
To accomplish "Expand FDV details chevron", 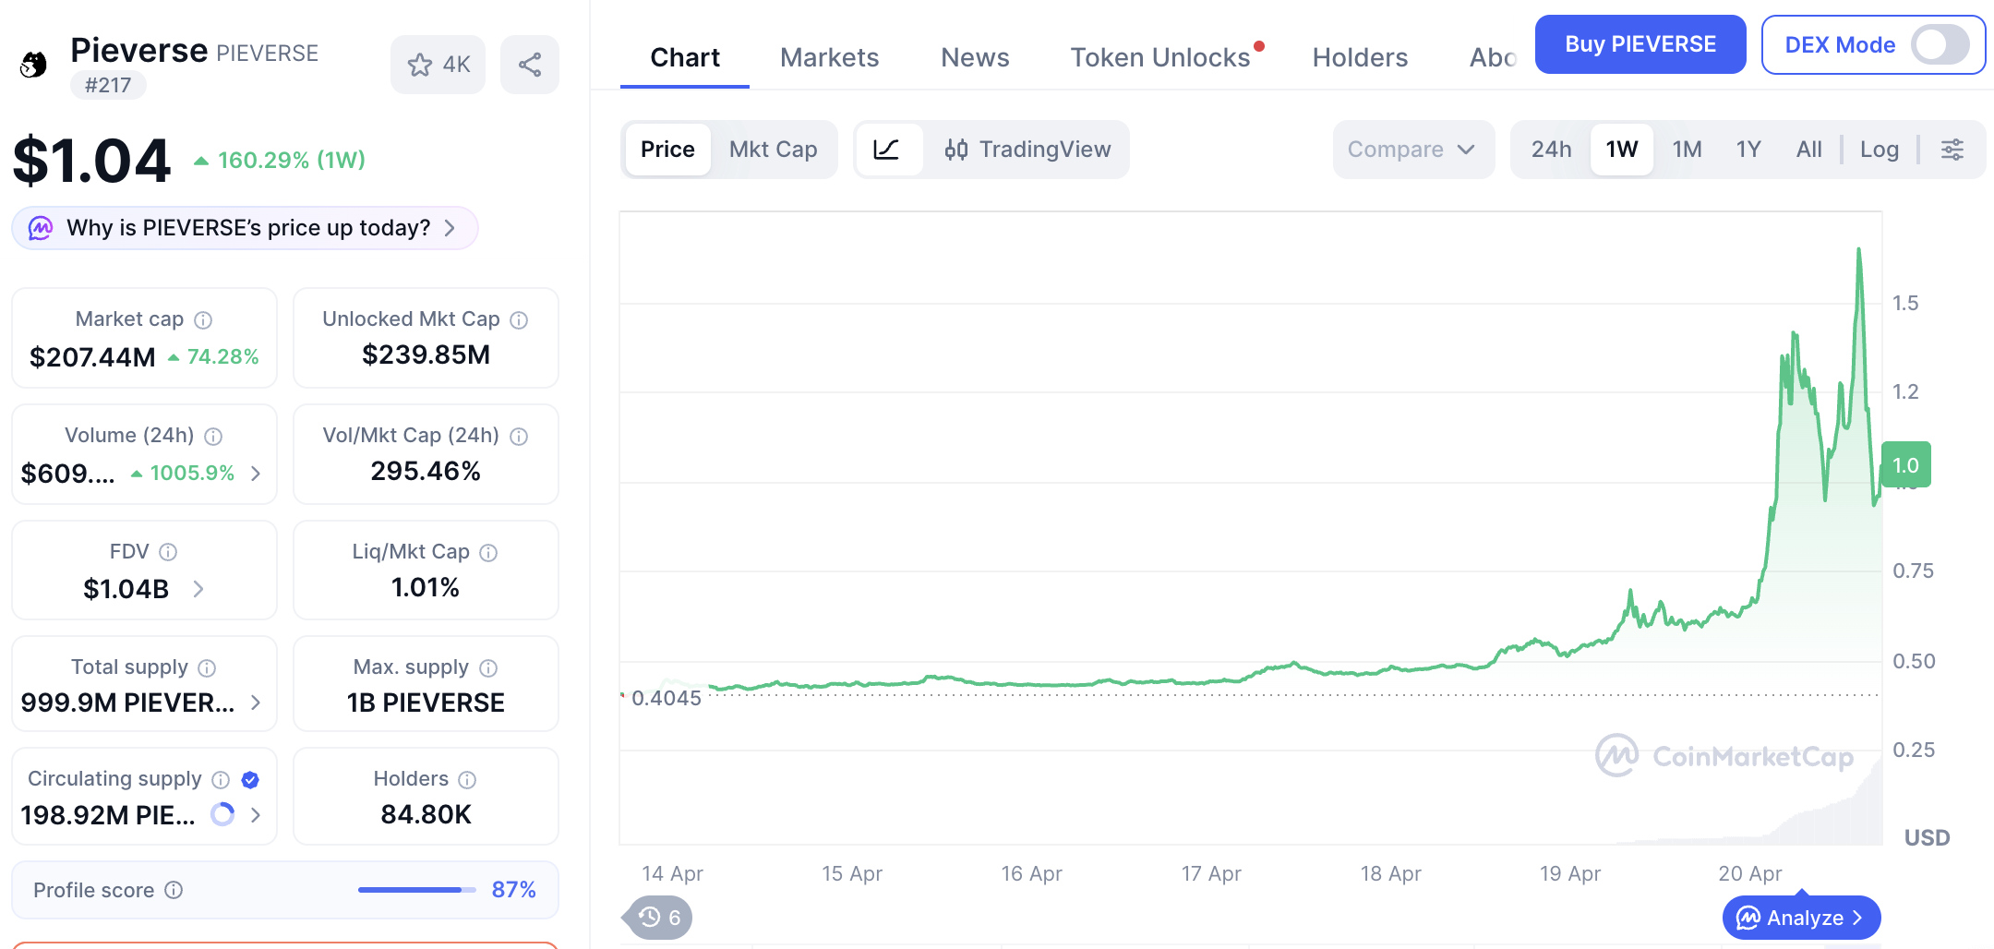I will pos(198,589).
